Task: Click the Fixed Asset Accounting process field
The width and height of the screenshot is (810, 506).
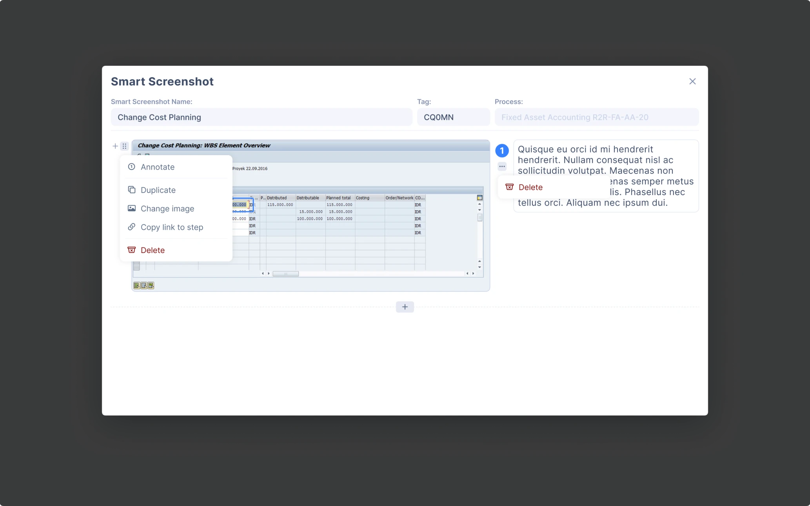Action: point(596,117)
